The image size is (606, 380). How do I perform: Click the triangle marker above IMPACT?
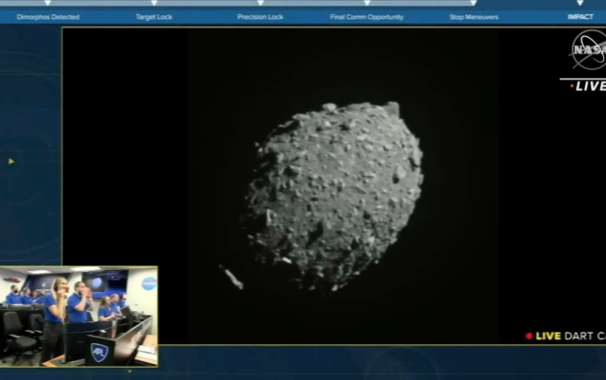point(580,4)
